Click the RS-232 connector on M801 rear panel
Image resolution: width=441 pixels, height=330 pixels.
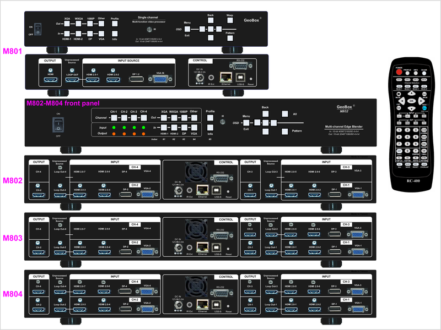(240, 66)
